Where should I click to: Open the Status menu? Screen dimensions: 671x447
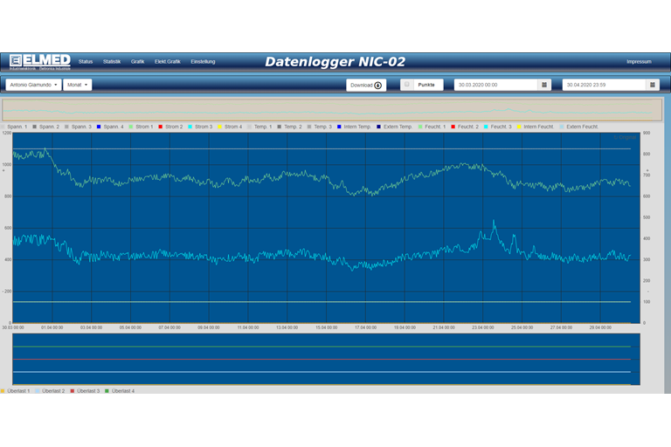[86, 62]
